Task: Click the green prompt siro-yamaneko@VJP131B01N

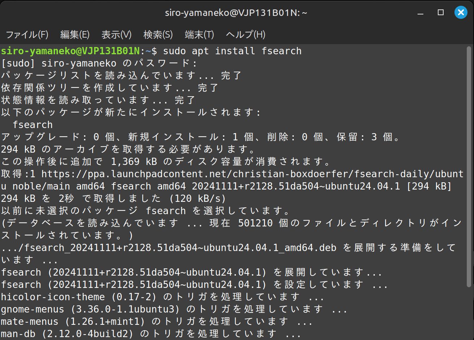Action: [70, 51]
